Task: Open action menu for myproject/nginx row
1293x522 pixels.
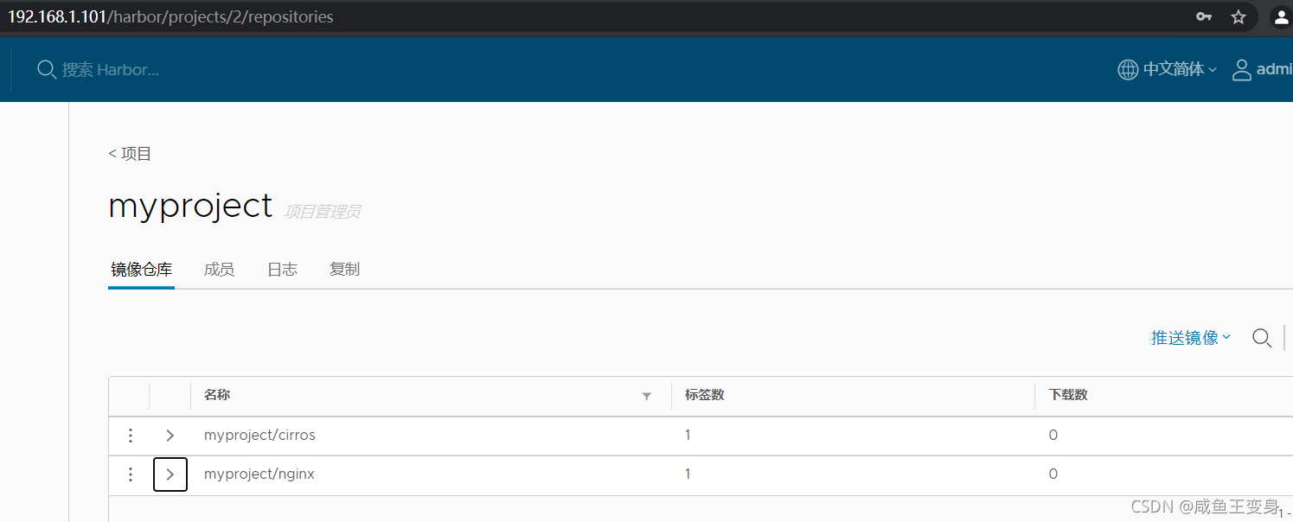Action: point(130,474)
